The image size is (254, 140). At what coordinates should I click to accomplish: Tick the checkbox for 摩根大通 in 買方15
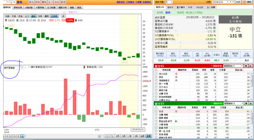click(x=156, y=90)
